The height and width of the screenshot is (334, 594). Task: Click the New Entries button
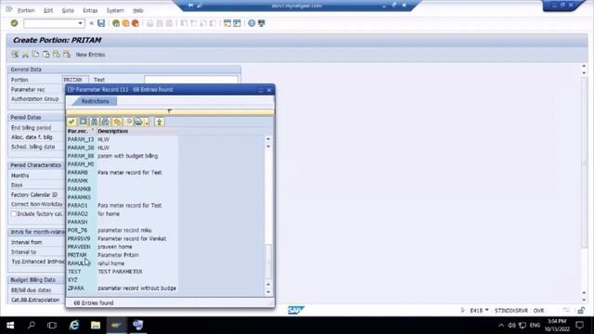click(x=90, y=55)
